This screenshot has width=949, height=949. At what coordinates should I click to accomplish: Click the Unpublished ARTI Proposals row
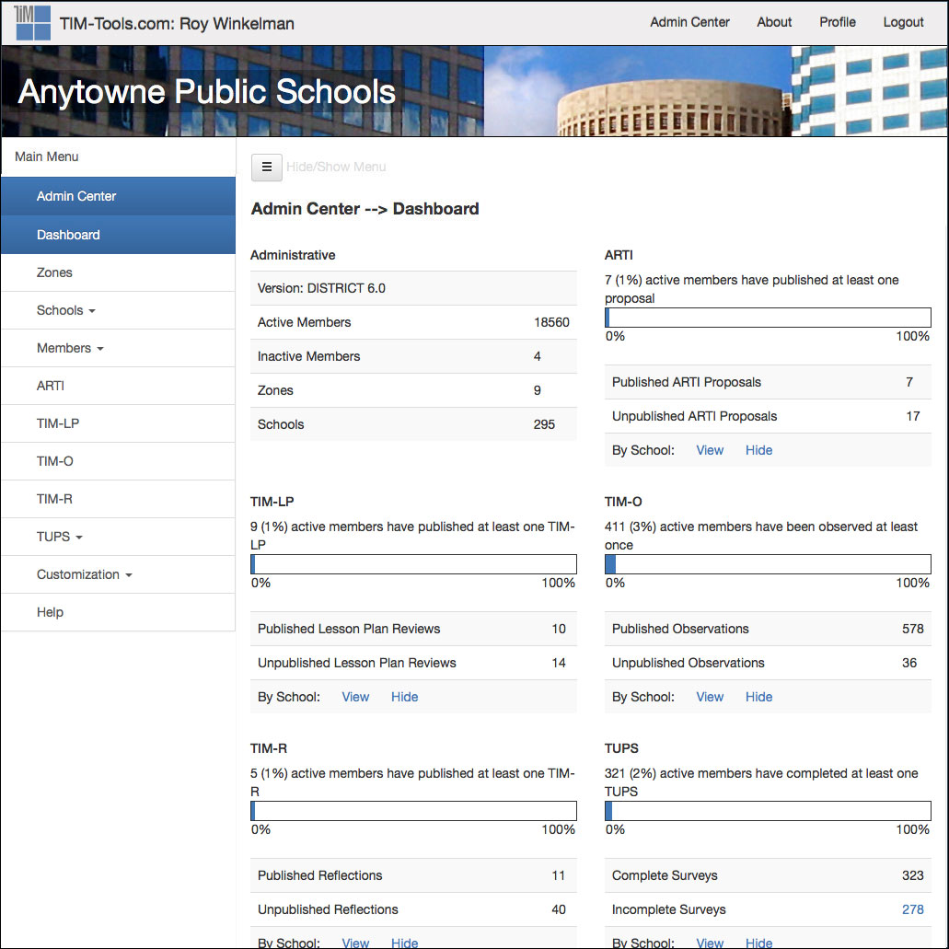[x=768, y=416]
